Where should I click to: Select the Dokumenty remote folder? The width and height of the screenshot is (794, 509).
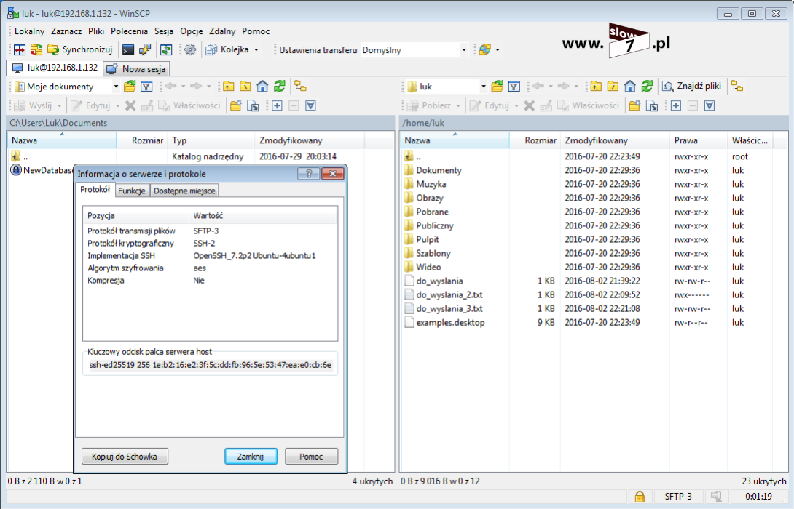439,170
